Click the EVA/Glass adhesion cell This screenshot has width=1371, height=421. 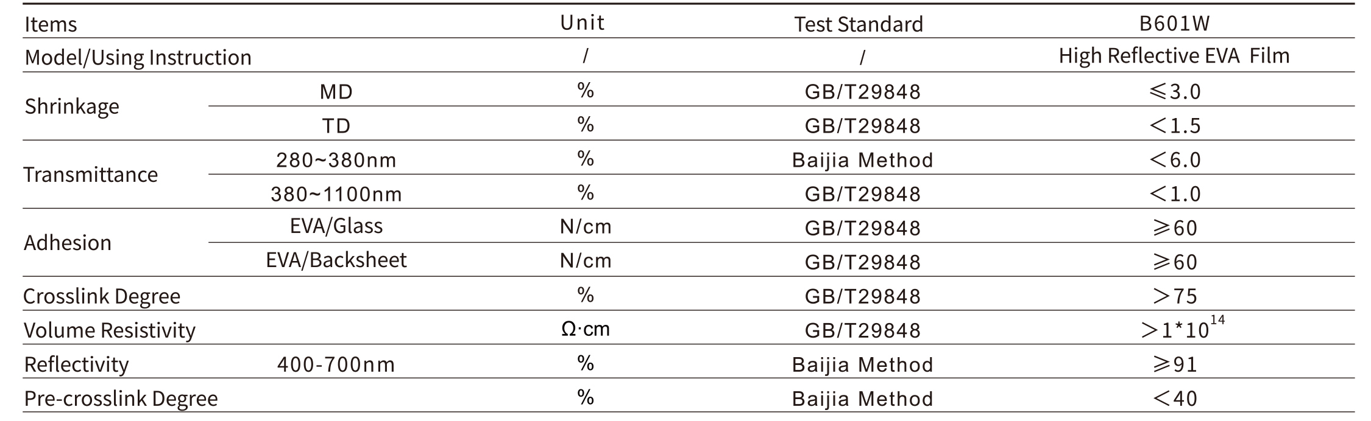336,226
